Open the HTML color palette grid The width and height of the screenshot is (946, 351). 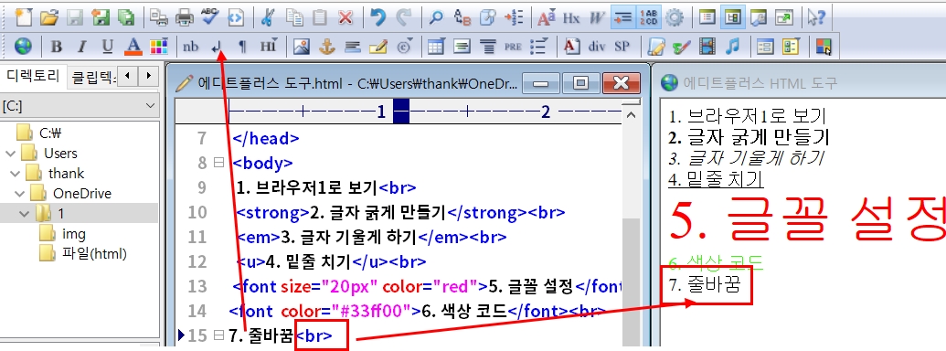coord(159,47)
